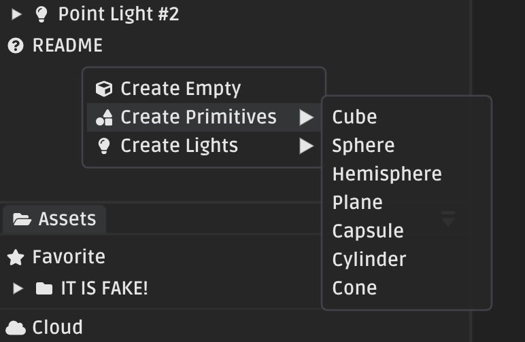Expand the Point Light #2 node
Viewport: 525px width, 342px height.
click(x=16, y=14)
